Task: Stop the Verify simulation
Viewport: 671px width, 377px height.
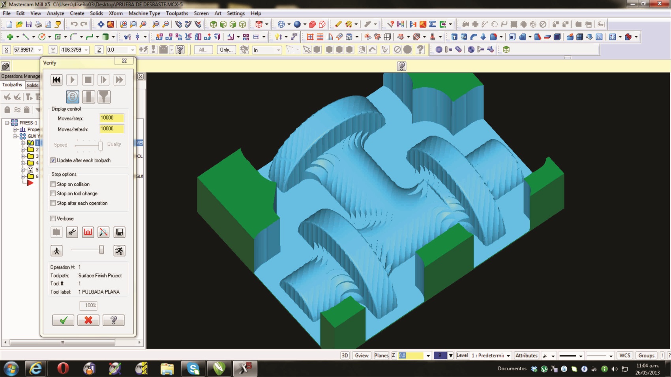Action: tap(88, 80)
